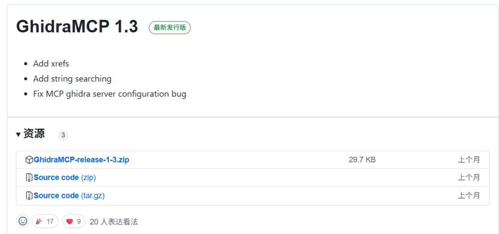Click the 最新发行版 badge
Screen dimensions: 499x234
[x=170, y=28]
